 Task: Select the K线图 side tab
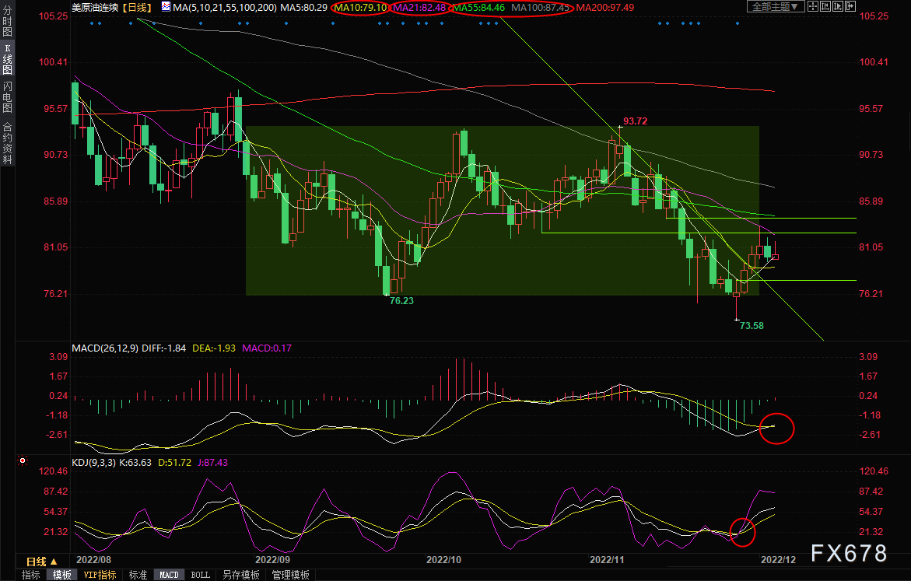[8, 58]
